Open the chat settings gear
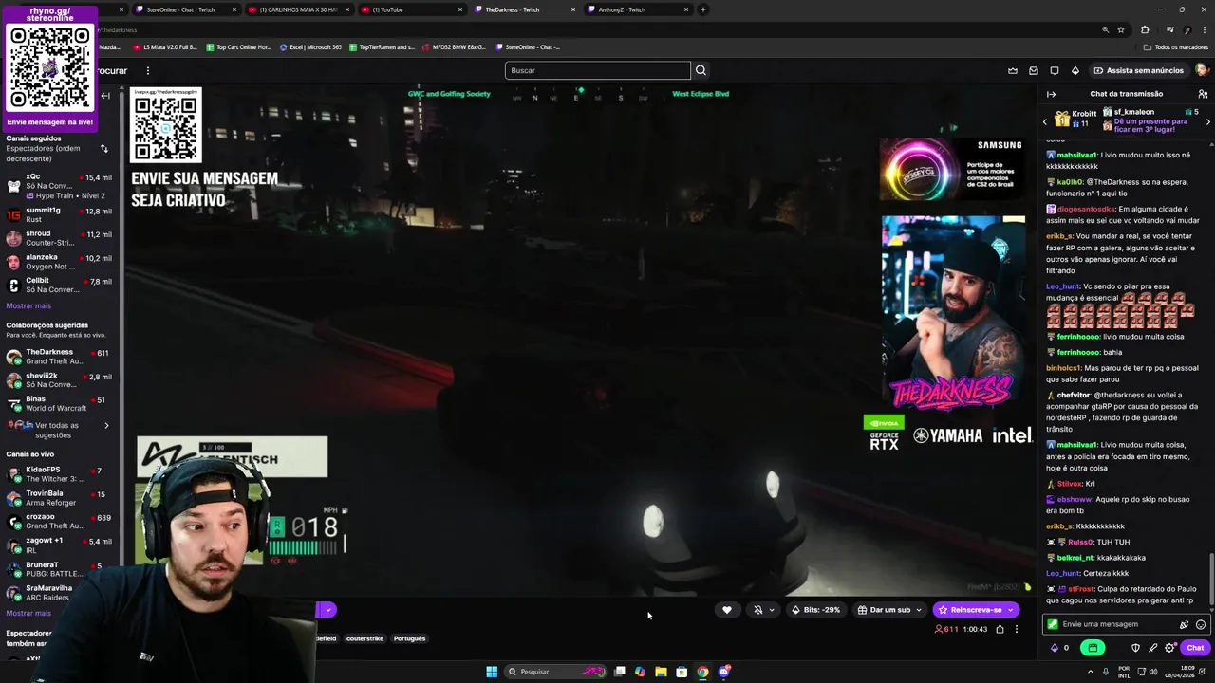The image size is (1215, 683). coord(1169,648)
